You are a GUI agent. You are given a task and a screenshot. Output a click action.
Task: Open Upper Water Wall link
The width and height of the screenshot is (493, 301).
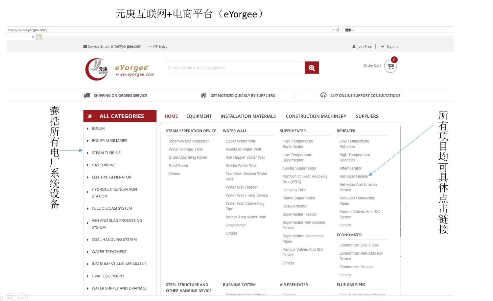coord(241,141)
